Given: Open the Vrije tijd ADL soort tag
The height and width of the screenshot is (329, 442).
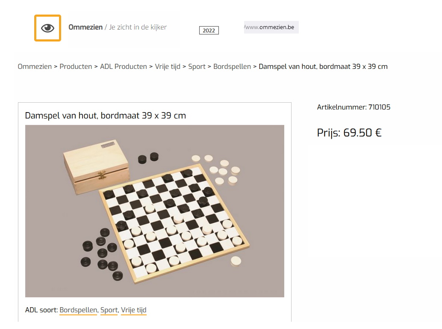Looking at the screenshot, I should 134,310.
